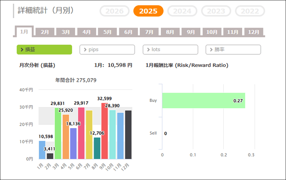Expand the 勝率 metric selector
The height and width of the screenshot is (180, 286).
point(233,50)
